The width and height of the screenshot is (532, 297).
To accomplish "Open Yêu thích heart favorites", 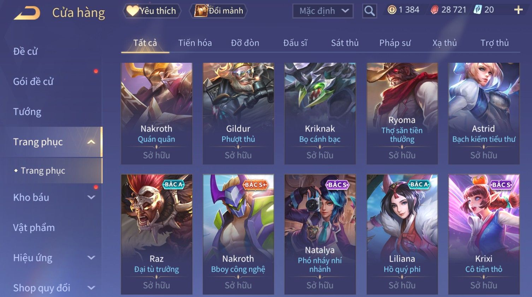I will coord(152,11).
